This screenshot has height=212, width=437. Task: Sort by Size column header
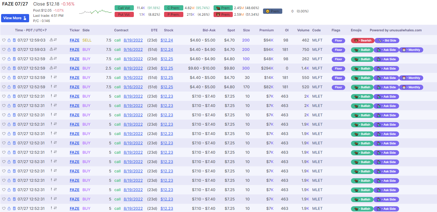pos(246,30)
